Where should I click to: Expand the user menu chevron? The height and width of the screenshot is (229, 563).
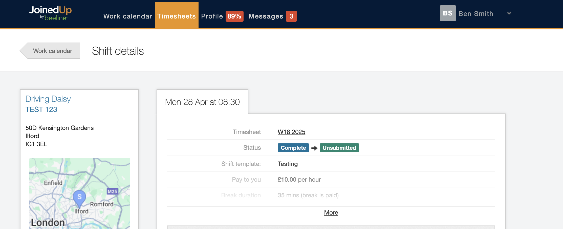pos(509,13)
